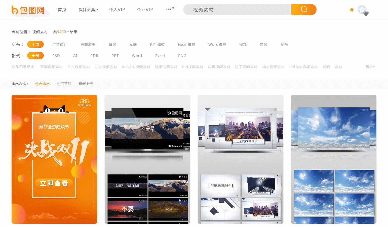The height and width of the screenshot is (227, 388).
Task: Click 视频素材 in the breadcrumb
Action: 40,32
